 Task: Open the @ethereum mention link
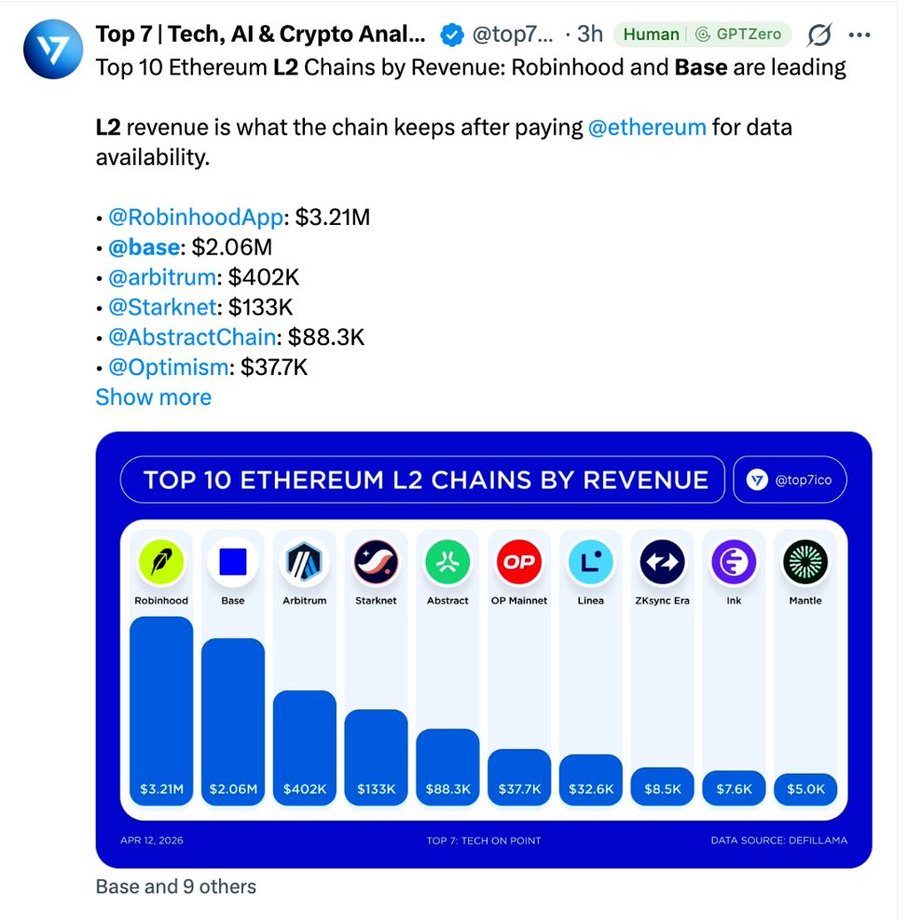tap(647, 127)
